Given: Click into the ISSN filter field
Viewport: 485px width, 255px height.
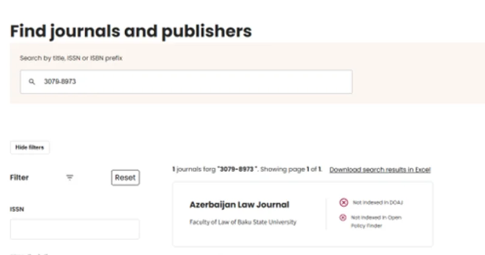Looking at the screenshot, I should click(x=75, y=229).
